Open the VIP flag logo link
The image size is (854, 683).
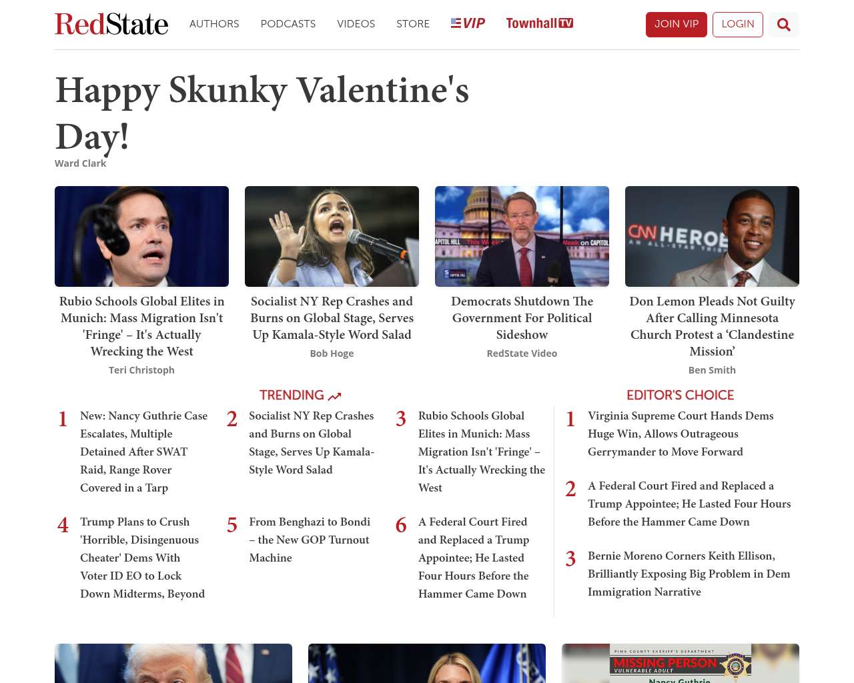coord(468,23)
